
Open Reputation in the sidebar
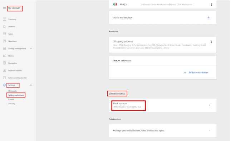tap(13, 63)
